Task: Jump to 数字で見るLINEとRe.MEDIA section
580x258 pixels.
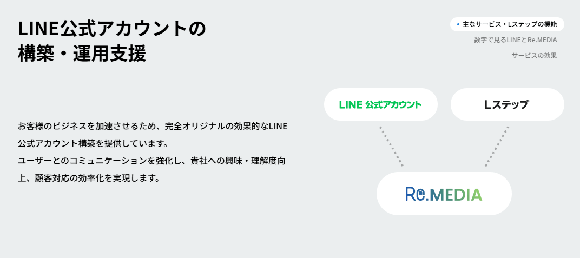Action: [x=515, y=39]
